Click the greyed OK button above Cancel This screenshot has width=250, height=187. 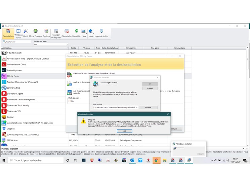[150, 84]
